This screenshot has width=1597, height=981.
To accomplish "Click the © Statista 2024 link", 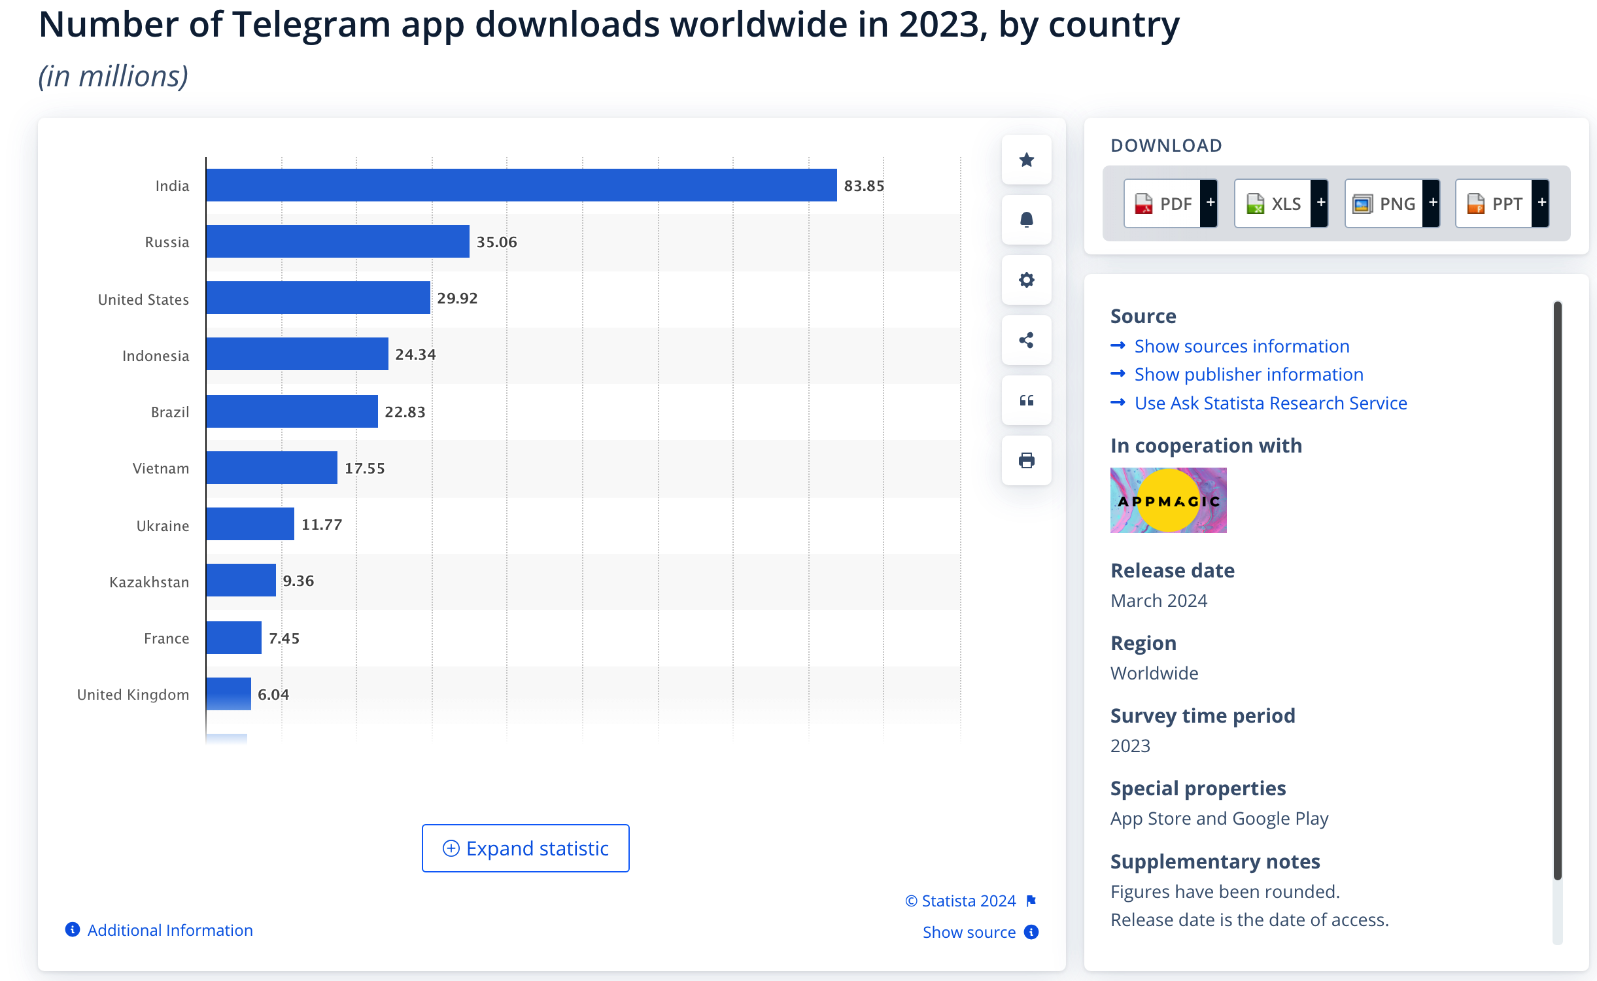I will (960, 901).
